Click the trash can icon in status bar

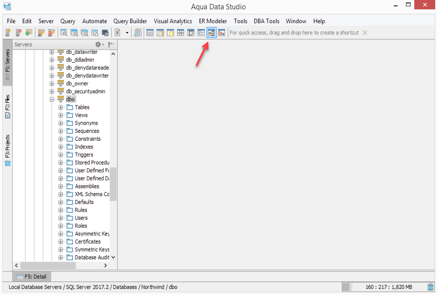click(431, 287)
